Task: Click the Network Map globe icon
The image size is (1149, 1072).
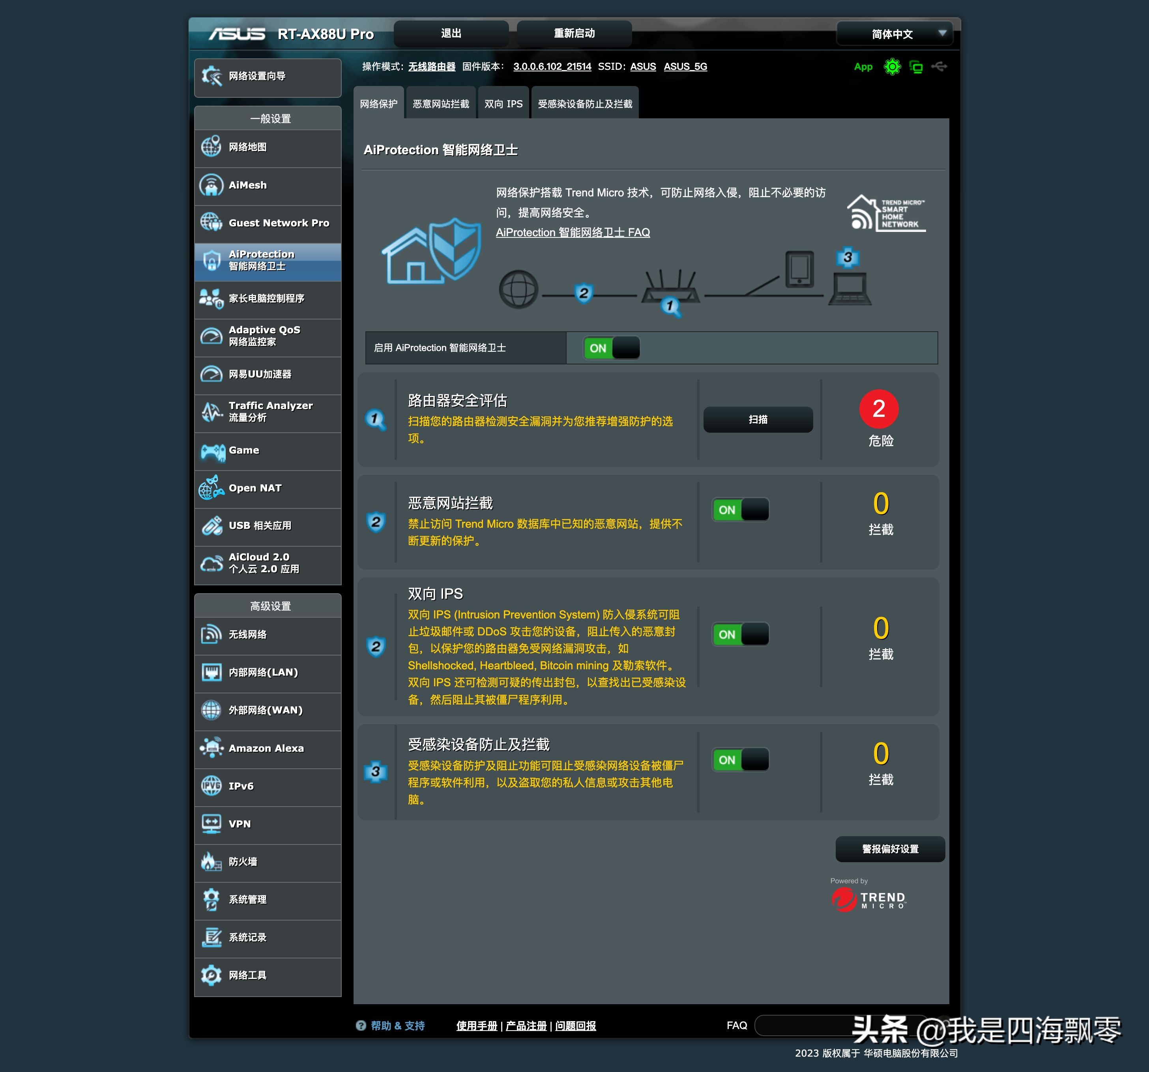Action: click(x=211, y=147)
